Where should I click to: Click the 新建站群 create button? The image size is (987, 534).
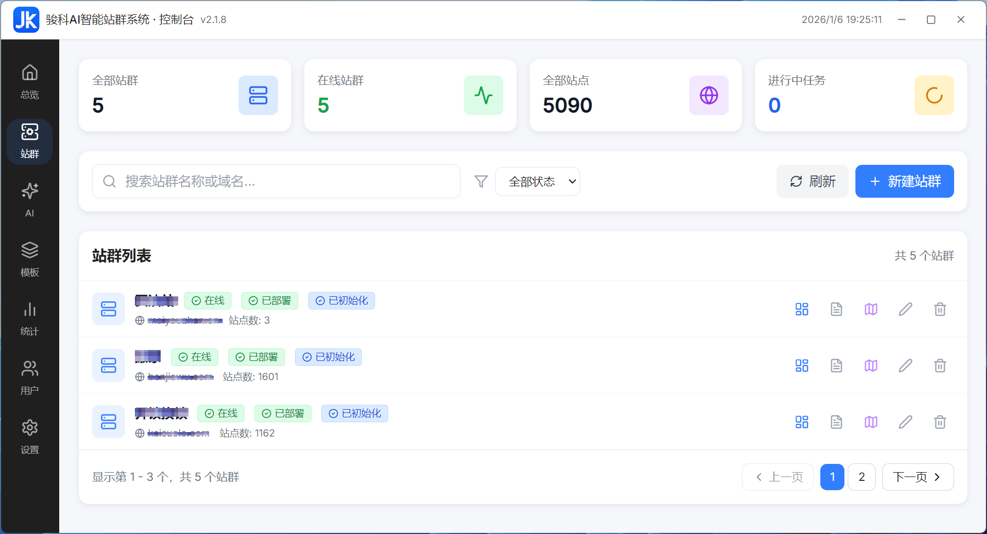[x=904, y=181]
